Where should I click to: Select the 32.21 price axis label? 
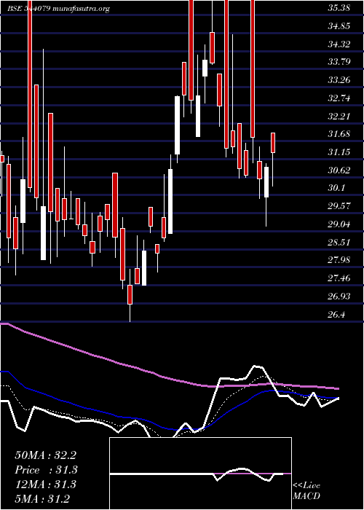339,116
